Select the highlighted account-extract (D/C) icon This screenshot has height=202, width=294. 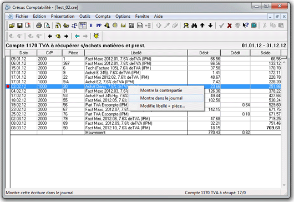click(83, 26)
